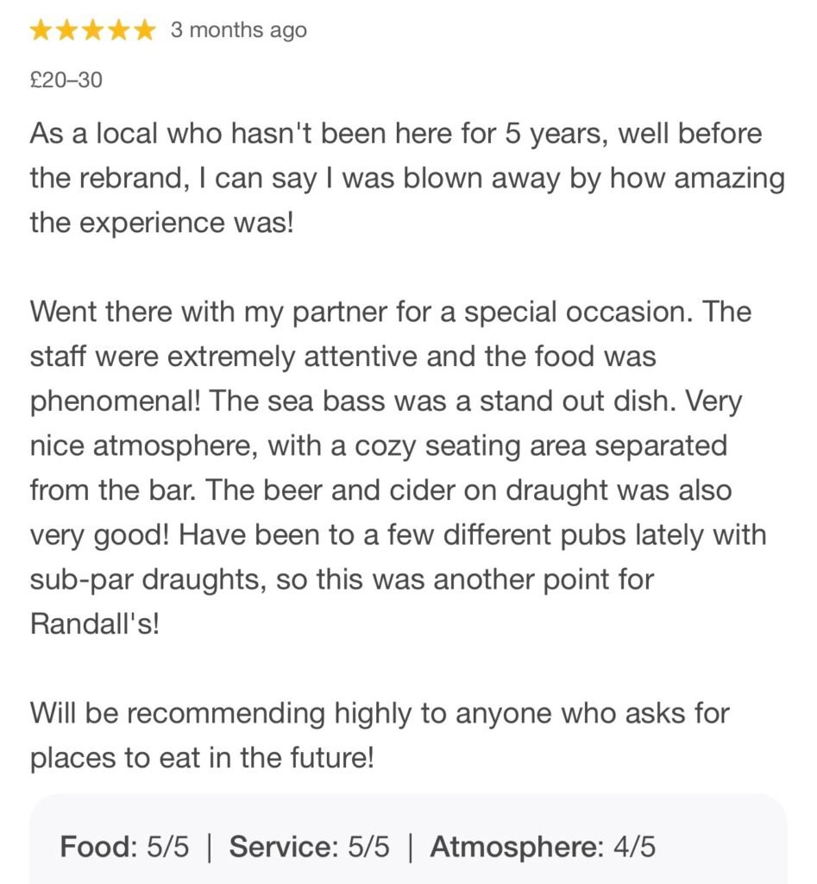Click "the experience was!" text line
The width and height of the screenshot is (817, 884).
point(161,223)
